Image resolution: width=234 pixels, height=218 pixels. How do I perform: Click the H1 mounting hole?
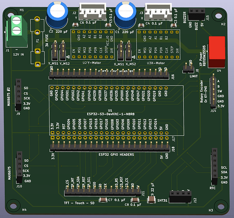[x=11, y=15]
